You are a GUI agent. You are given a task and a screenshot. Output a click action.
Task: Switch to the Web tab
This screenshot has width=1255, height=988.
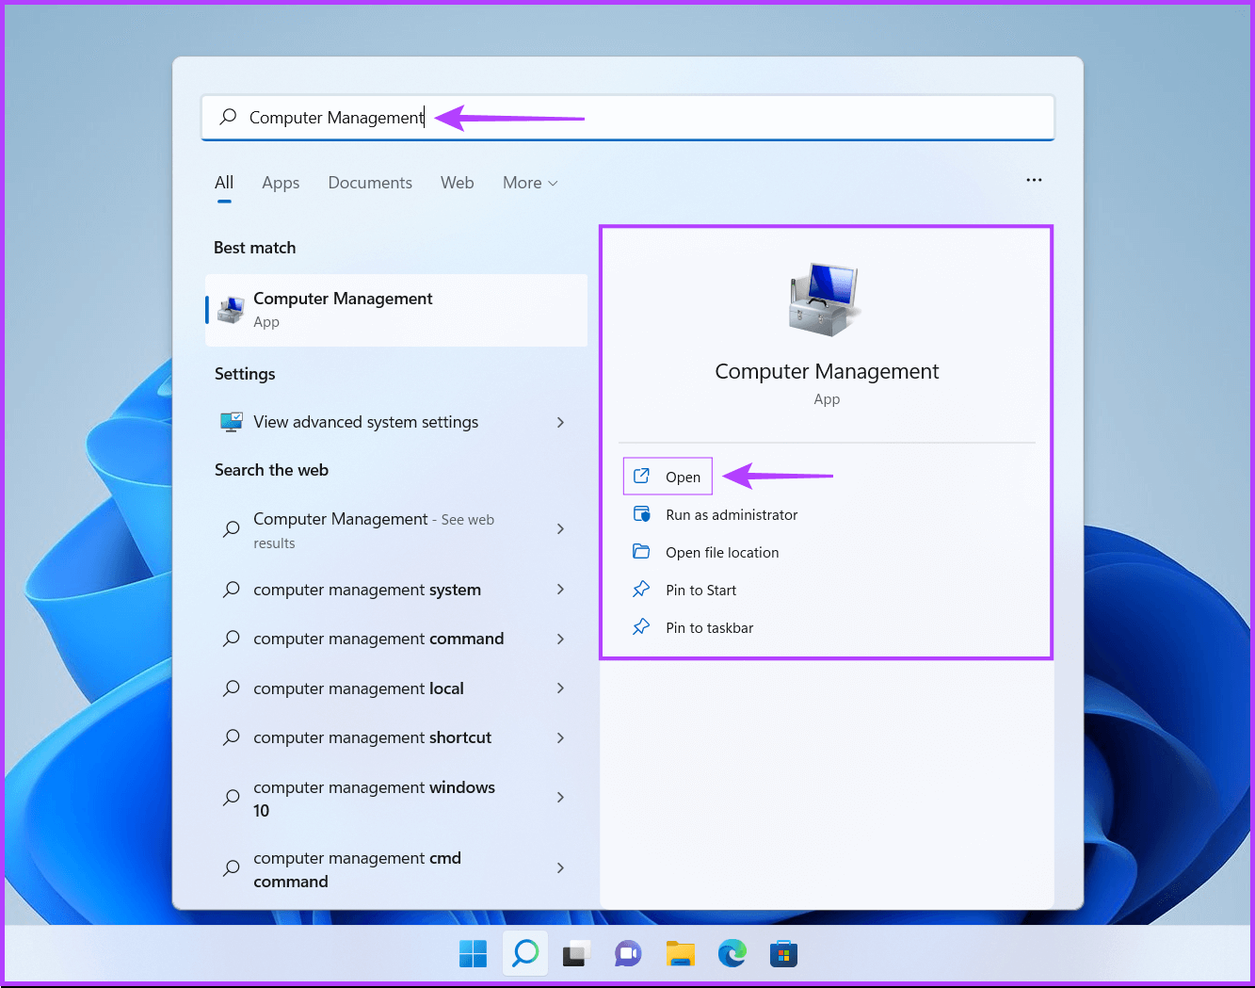point(457,183)
